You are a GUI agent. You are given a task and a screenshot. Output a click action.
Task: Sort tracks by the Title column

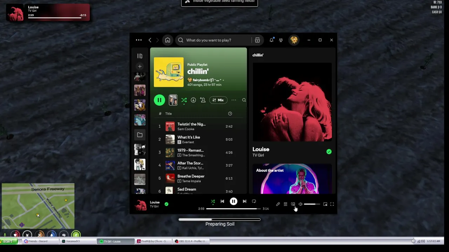point(168,113)
